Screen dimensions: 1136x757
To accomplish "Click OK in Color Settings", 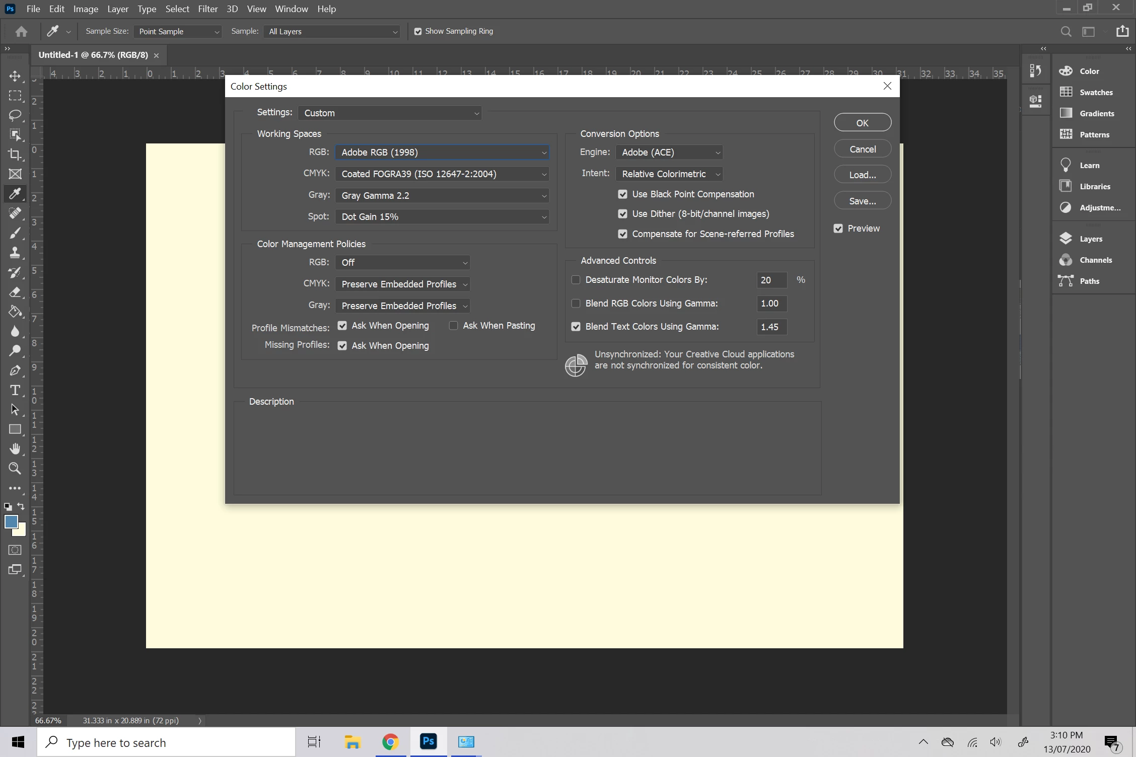I will click(862, 122).
